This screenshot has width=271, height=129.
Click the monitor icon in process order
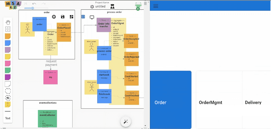tap(92, 17)
